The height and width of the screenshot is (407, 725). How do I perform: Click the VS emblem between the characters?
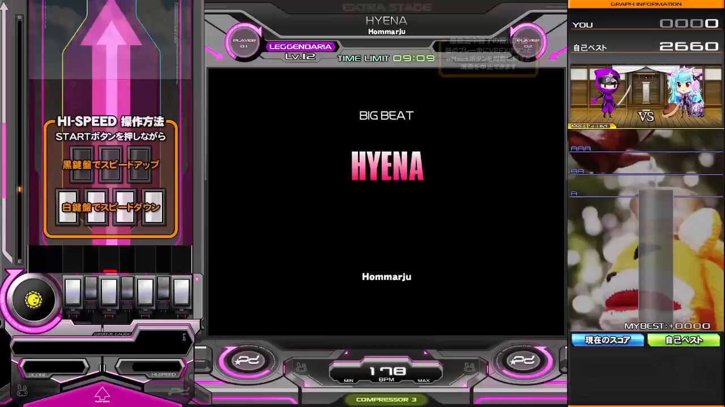coord(646,116)
